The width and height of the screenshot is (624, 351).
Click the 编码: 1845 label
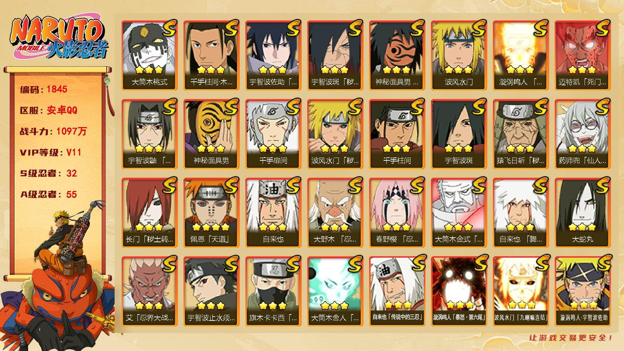click(x=44, y=89)
